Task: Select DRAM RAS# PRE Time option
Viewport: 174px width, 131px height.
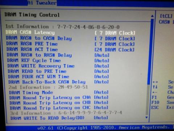Action: pos(32,44)
